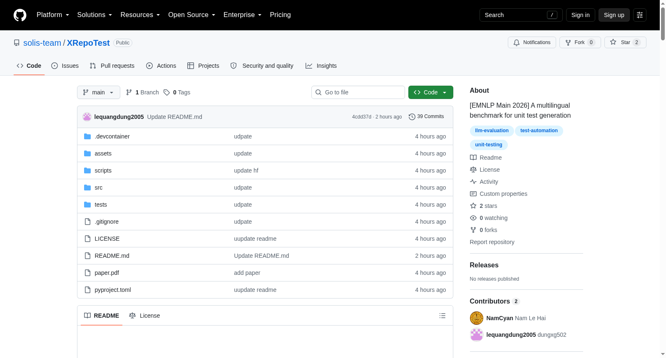
Task: Click the test-automation topic tag
Action: (539, 131)
